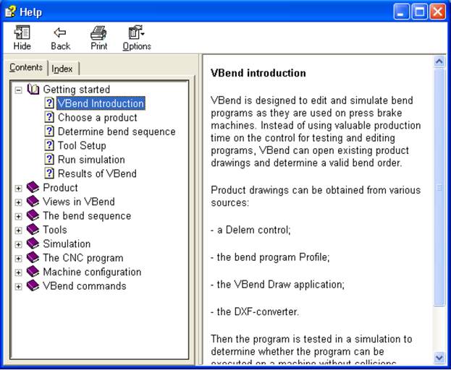The image size is (451, 370).
Task: Click the Tool Setup page icon
Action: pos(49,145)
